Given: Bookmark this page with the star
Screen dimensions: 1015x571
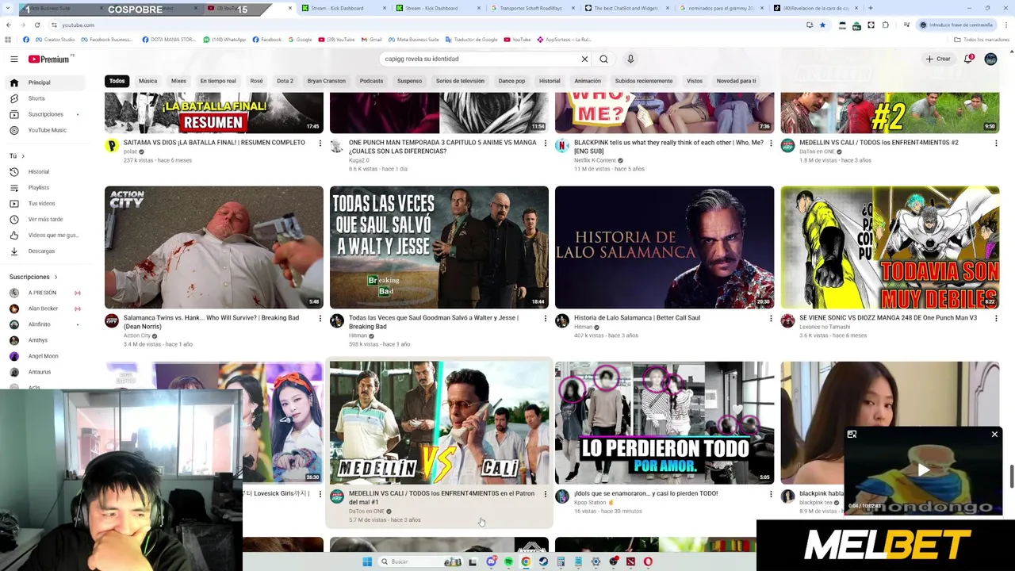Looking at the screenshot, I should click(822, 25).
